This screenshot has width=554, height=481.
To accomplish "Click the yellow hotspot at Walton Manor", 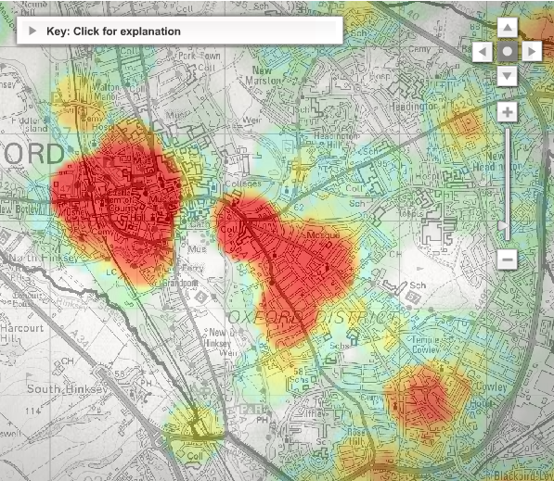I will (x=80, y=102).
